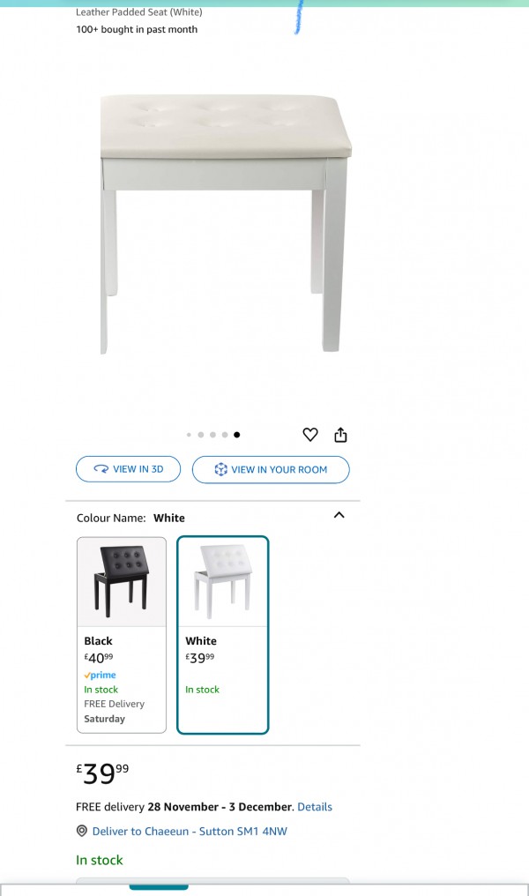Click the location pin icon beside delivery address
The image size is (529, 896).
(x=82, y=831)
